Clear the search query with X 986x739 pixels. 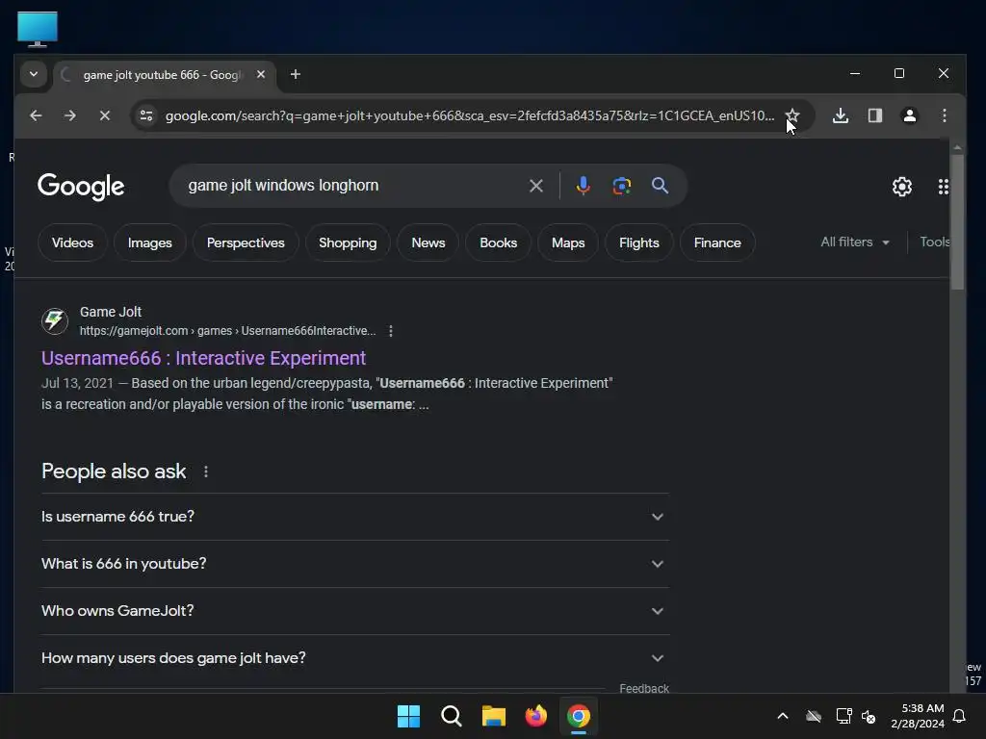(535, 186)
